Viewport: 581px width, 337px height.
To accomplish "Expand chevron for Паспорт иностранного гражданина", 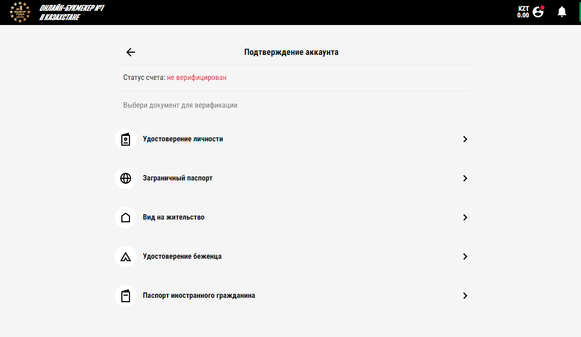I will tap(465, 296).
